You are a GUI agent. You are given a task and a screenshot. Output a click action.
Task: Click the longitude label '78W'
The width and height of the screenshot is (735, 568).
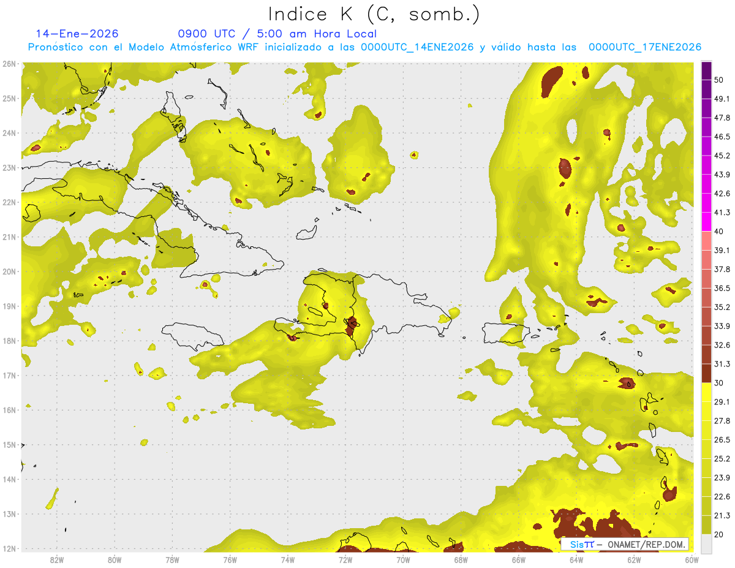(172, 559)
